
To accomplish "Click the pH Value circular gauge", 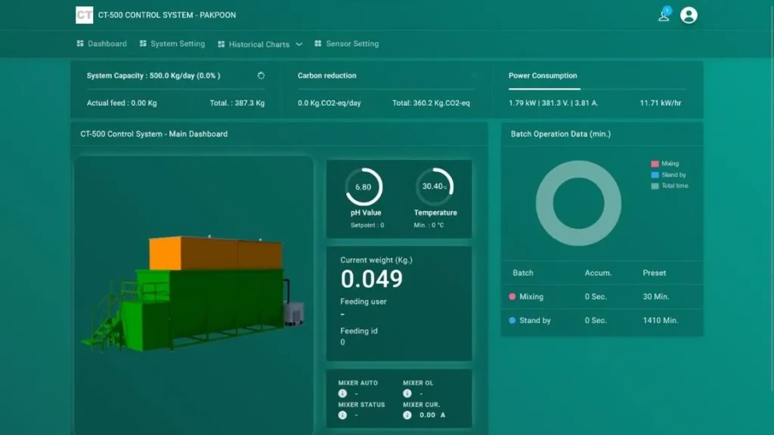I will coord(364,187).
